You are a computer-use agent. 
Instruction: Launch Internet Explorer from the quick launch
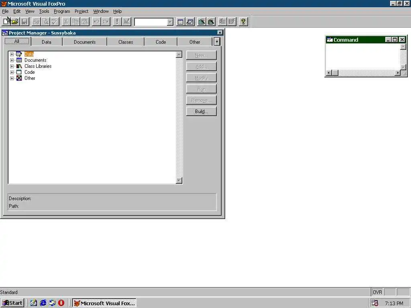(43, 303)
